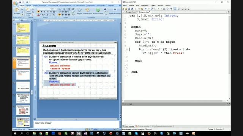The image size is (243, 136).
Task: Open the quick access toolbar customize arrow
Action: point(31,2)
